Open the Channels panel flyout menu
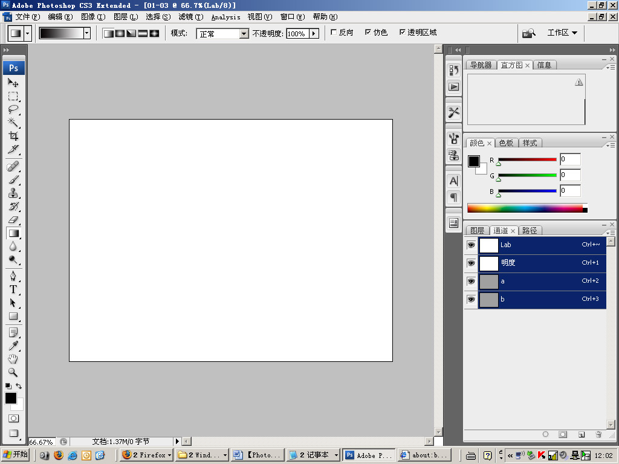Viewport: 619px width, 464px height. tap(611, 233)
